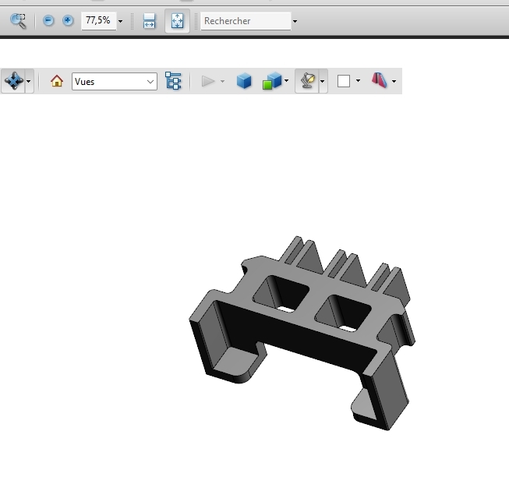The image size is (509, 477).
Task: Toggle the fit full page view icon
Action: point(177,21)
